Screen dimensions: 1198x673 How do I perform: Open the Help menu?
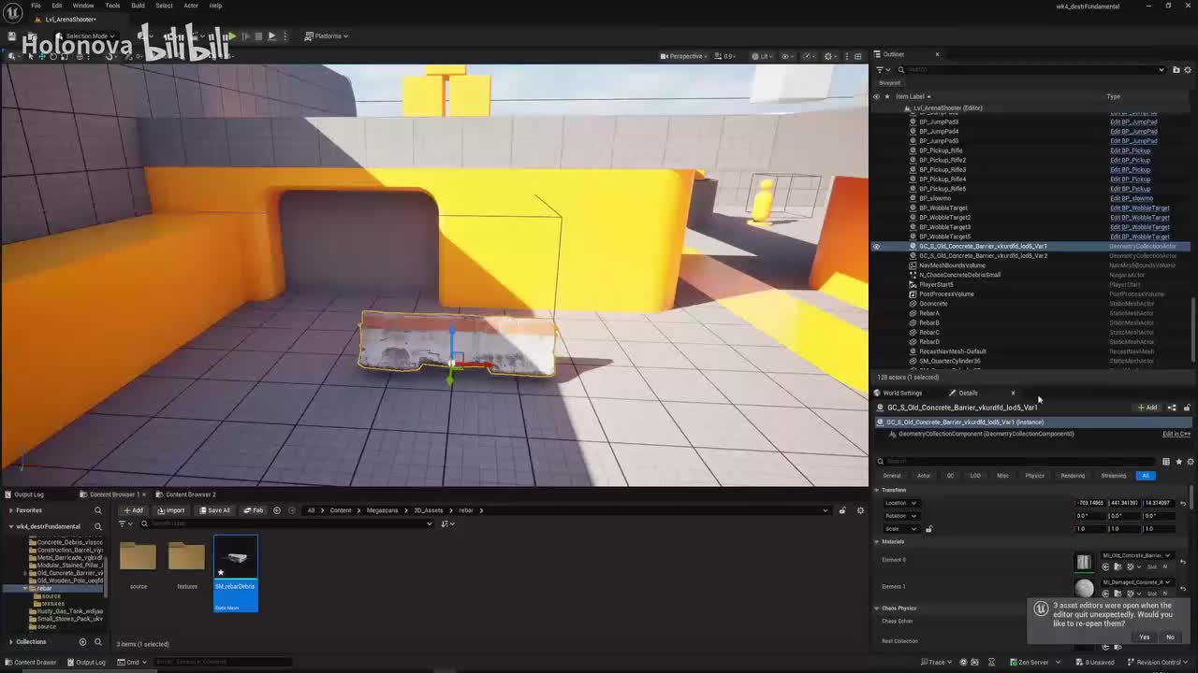pos(215,6)
